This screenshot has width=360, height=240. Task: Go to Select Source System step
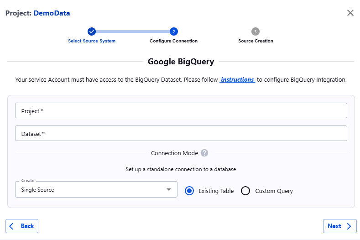pyautogui.click(x=92, y=41)
